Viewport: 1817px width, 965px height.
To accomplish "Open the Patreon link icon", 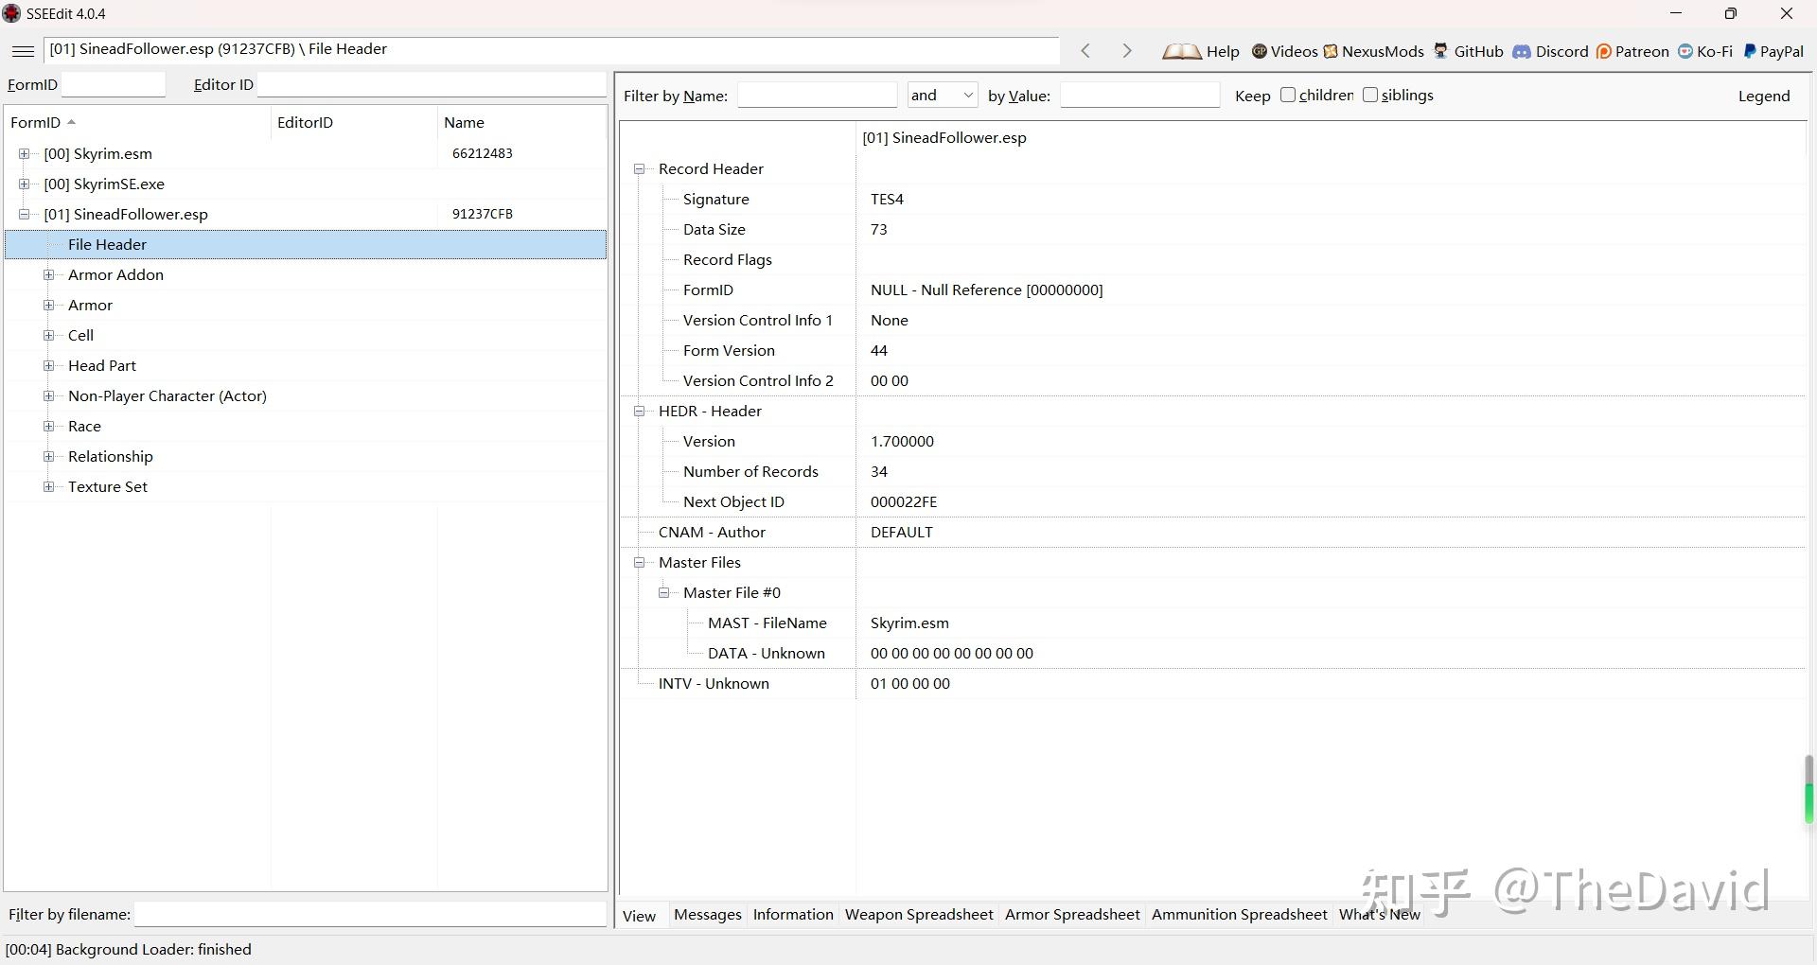I will click(x=1604, y=52).
